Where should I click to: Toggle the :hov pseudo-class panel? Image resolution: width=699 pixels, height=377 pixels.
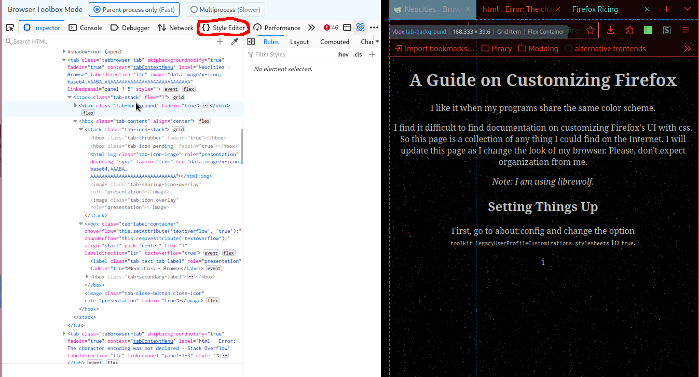[x=343, y=54]
